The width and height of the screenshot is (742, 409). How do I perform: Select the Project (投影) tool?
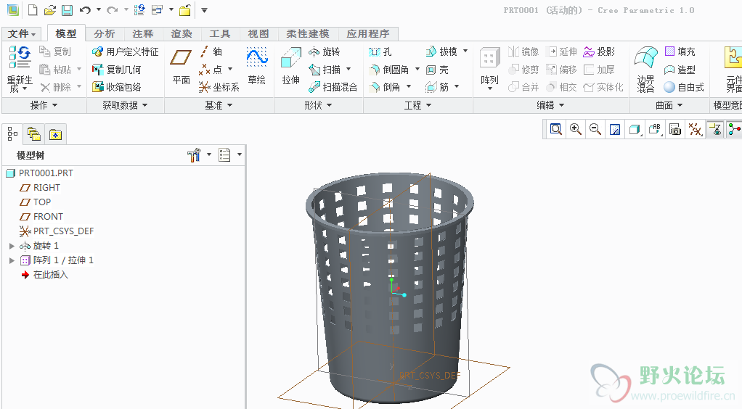[599, 51]
